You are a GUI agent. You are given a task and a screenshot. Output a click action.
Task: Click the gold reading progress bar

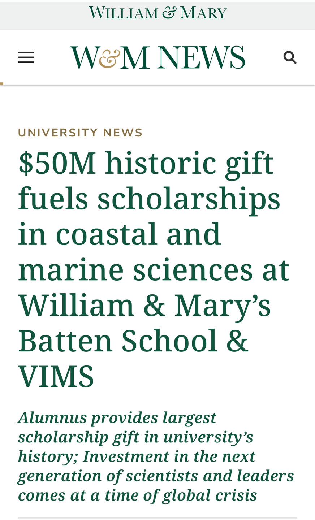(x=1, y=83)
